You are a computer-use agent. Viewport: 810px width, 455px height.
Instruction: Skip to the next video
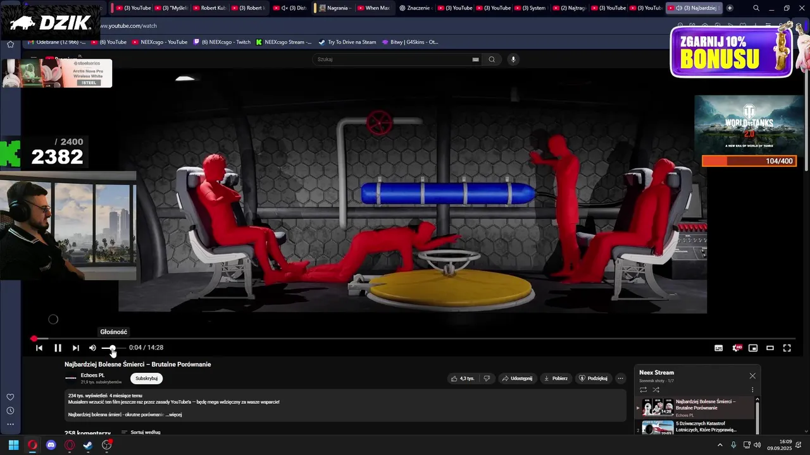point(75,348)
